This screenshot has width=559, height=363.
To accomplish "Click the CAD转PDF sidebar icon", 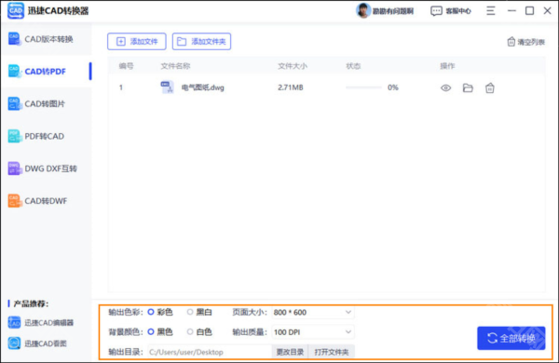I will [x=14, y=72].
